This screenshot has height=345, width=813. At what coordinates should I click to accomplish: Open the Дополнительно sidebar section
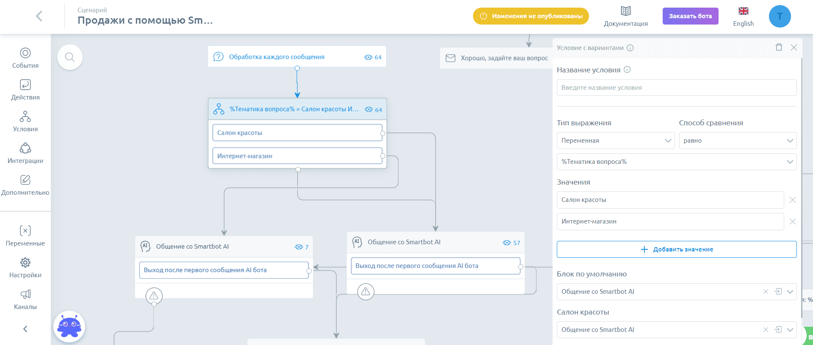pyautogui.click(x=25, y=185)
